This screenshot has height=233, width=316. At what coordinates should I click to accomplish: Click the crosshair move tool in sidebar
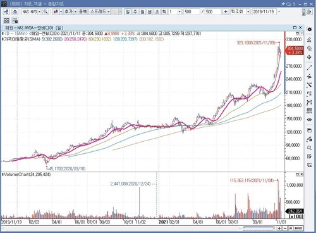[x=309, y=57]
